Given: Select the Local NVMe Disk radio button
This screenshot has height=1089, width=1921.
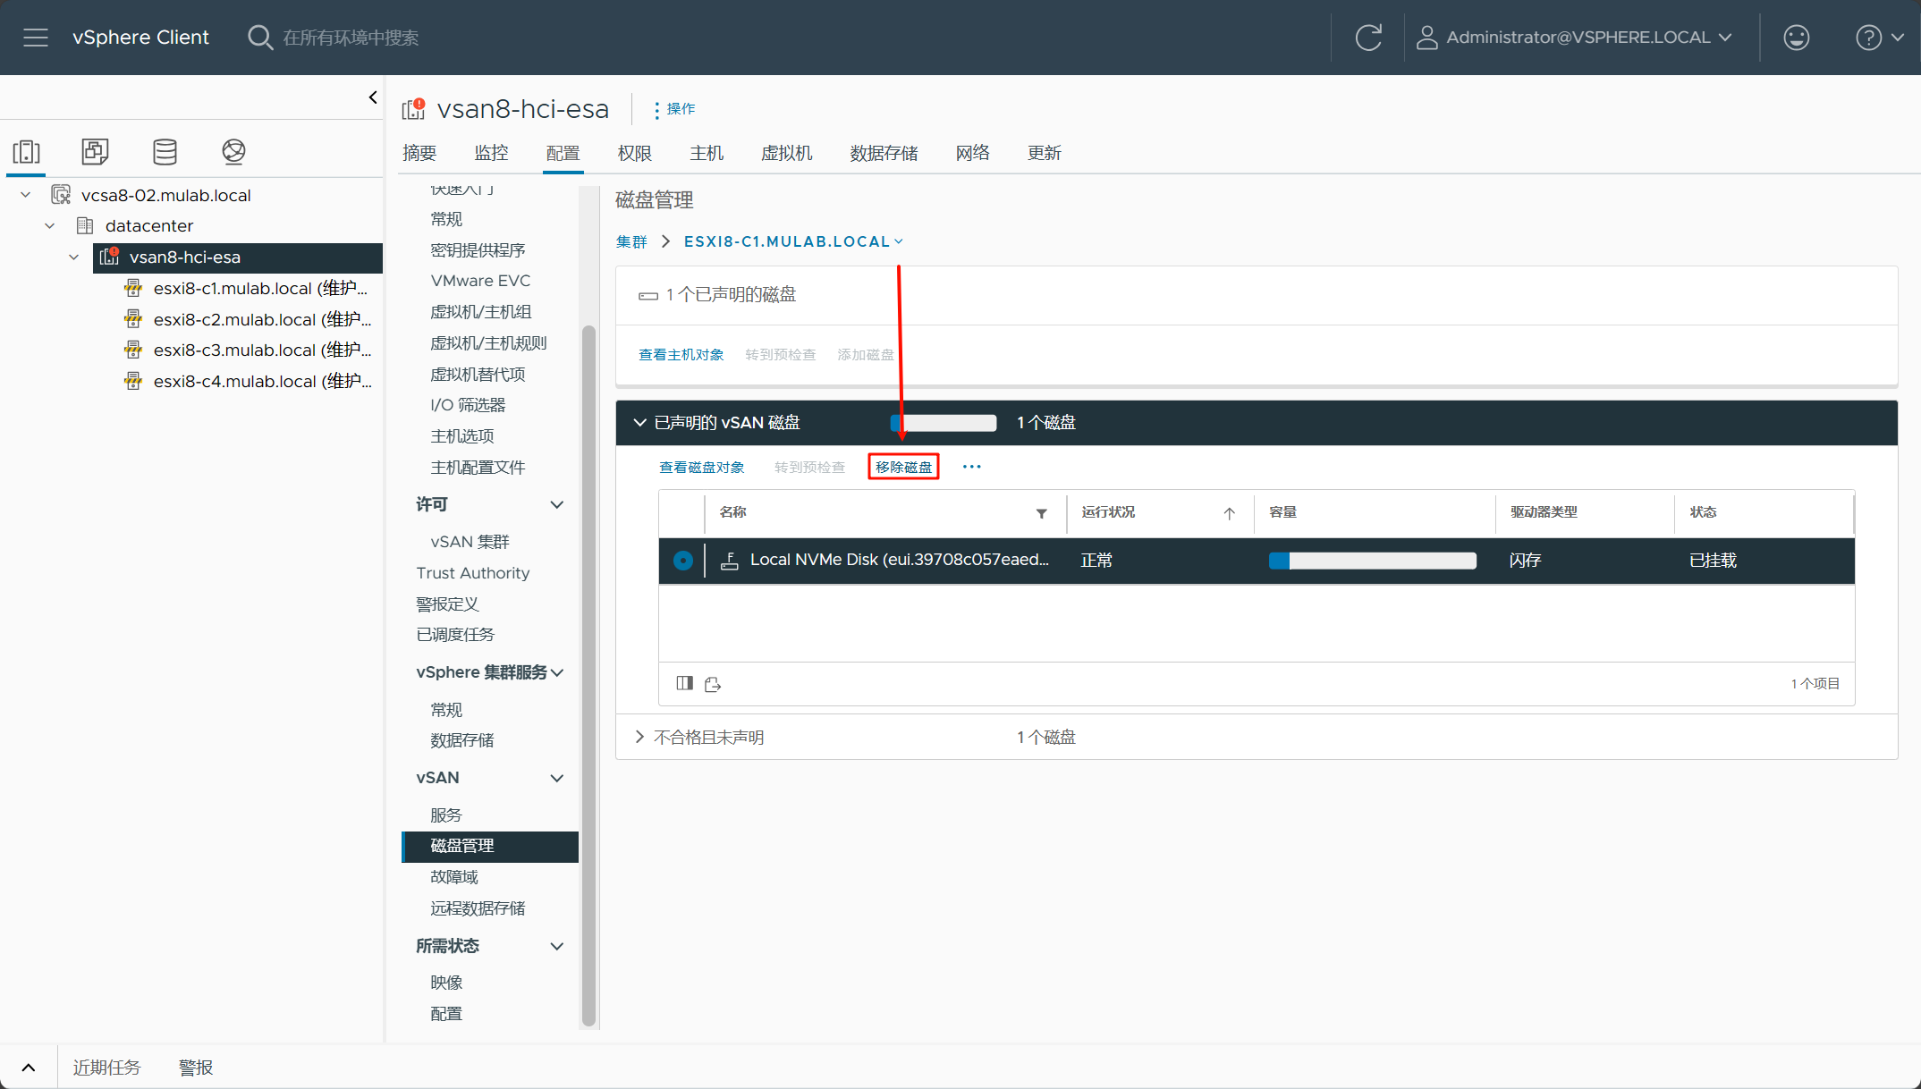Looking at the screenshot, I should pos(683,561).
